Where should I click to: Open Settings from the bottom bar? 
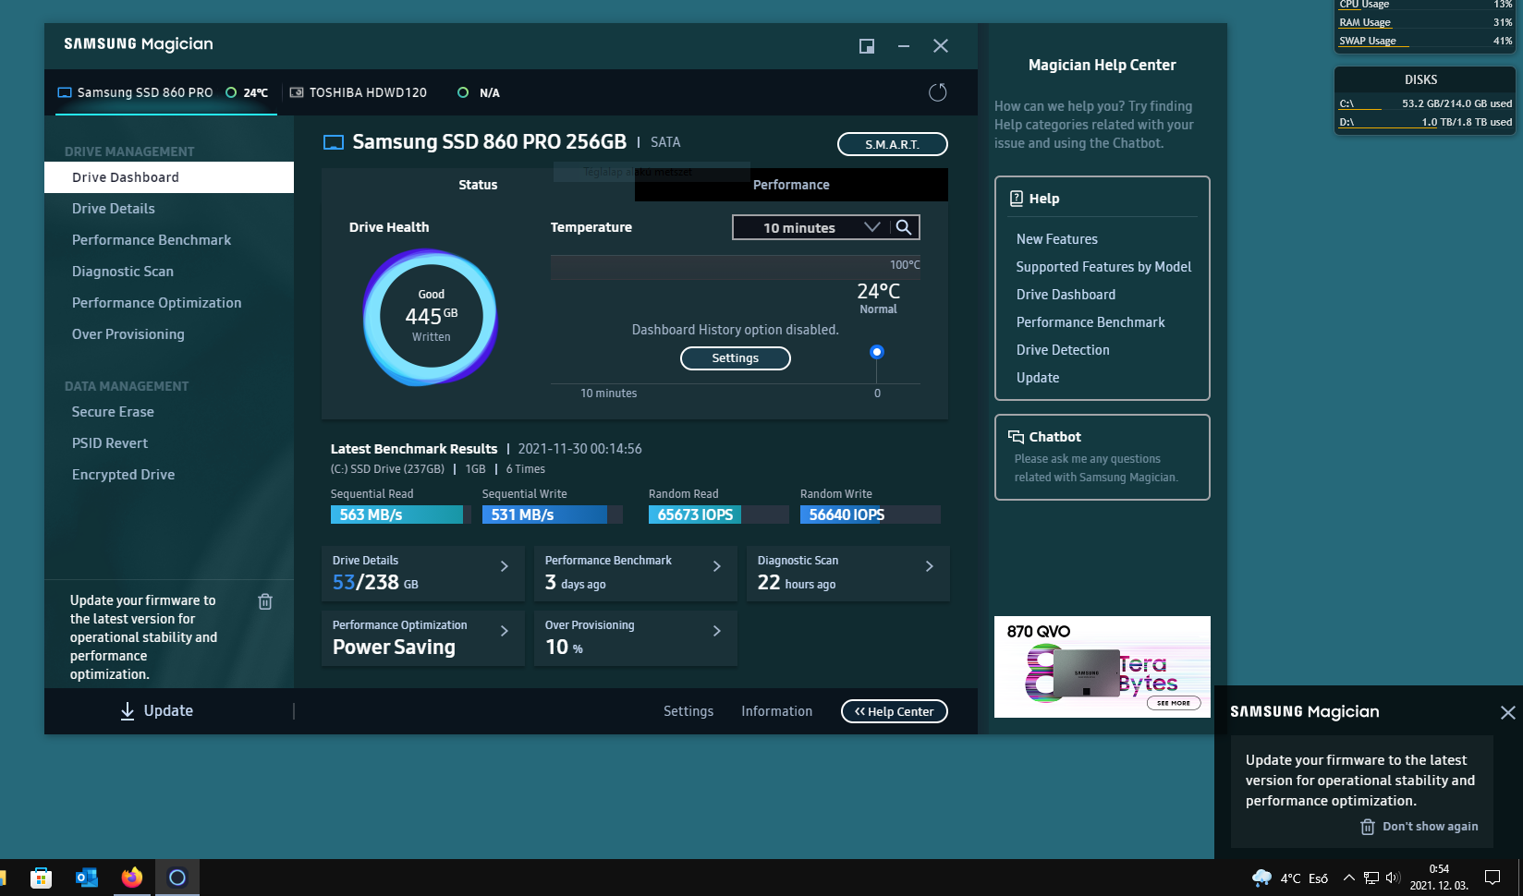688,711
